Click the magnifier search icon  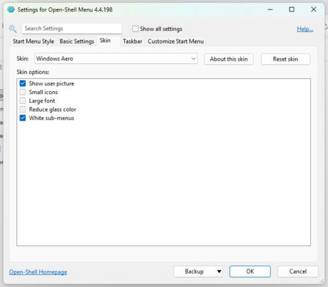[13, 28]
